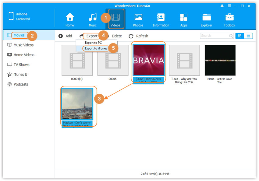Click in the Search field
This screenshot has height=181, width=259.
214,36
